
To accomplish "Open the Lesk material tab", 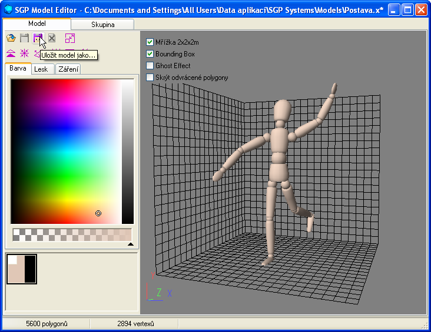I will [x=41, y=69].
